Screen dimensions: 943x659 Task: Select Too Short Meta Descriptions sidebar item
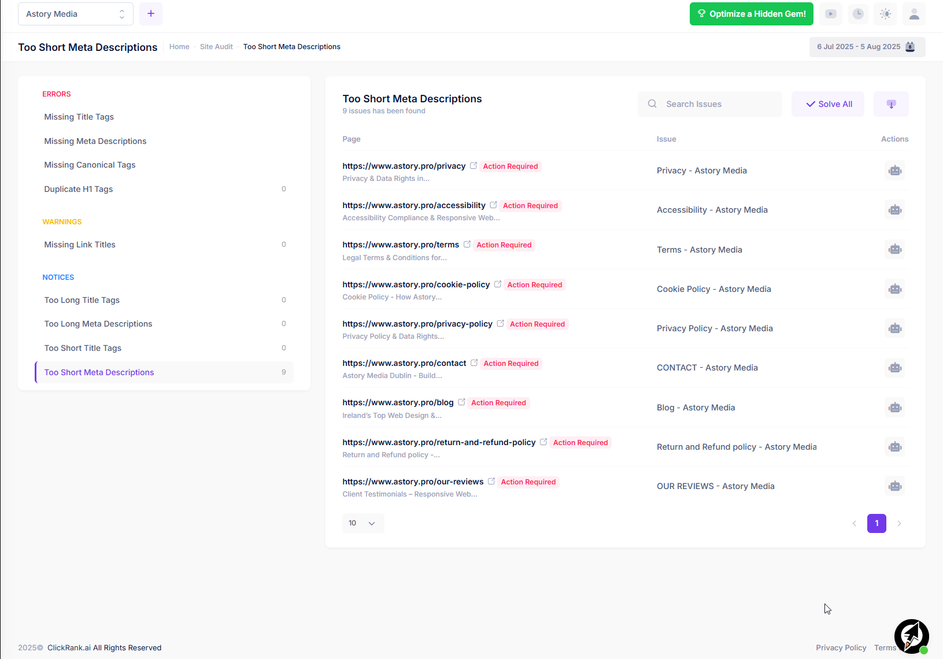click(x=164, y=372)
